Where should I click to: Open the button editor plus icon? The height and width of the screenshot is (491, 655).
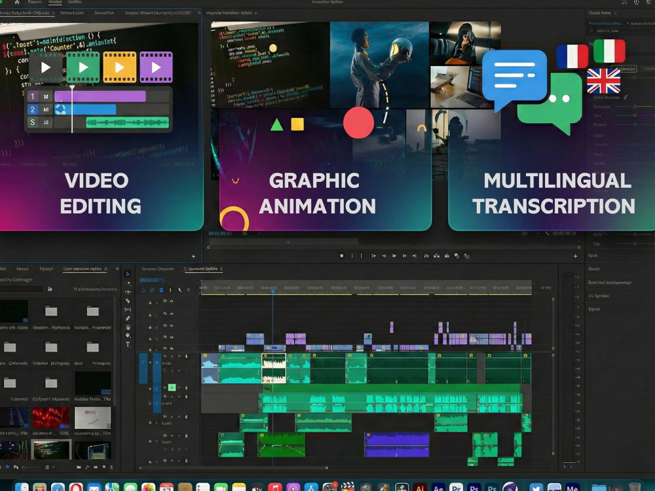tap(575, 257)
